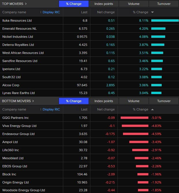Expand the BOTTOM MOVERS chevron header
The height and width of the screenshot is (193, 179).
point(18,101)
